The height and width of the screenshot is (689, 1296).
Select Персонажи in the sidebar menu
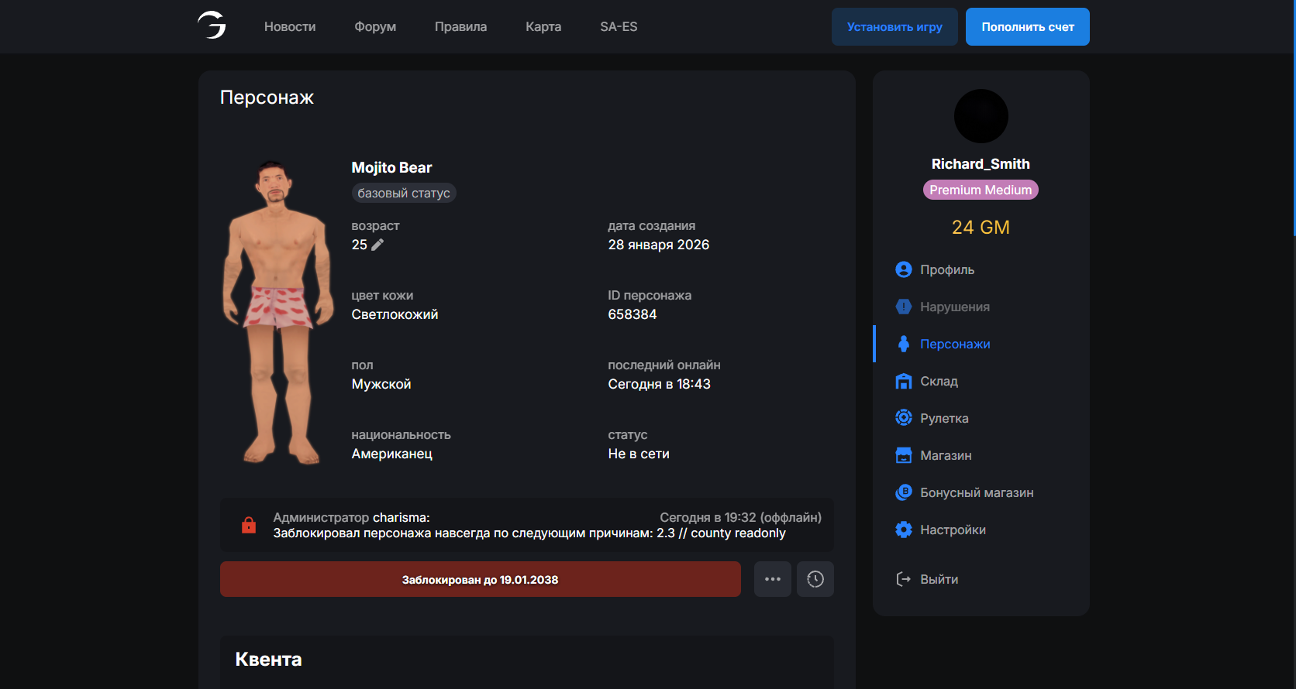coord(954,344)
